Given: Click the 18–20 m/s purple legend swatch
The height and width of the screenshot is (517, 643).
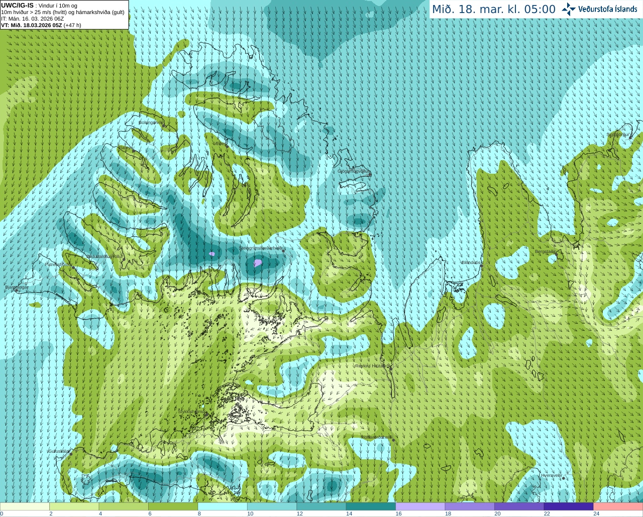Looking at the screenshot, I should (x=470, y=506).
